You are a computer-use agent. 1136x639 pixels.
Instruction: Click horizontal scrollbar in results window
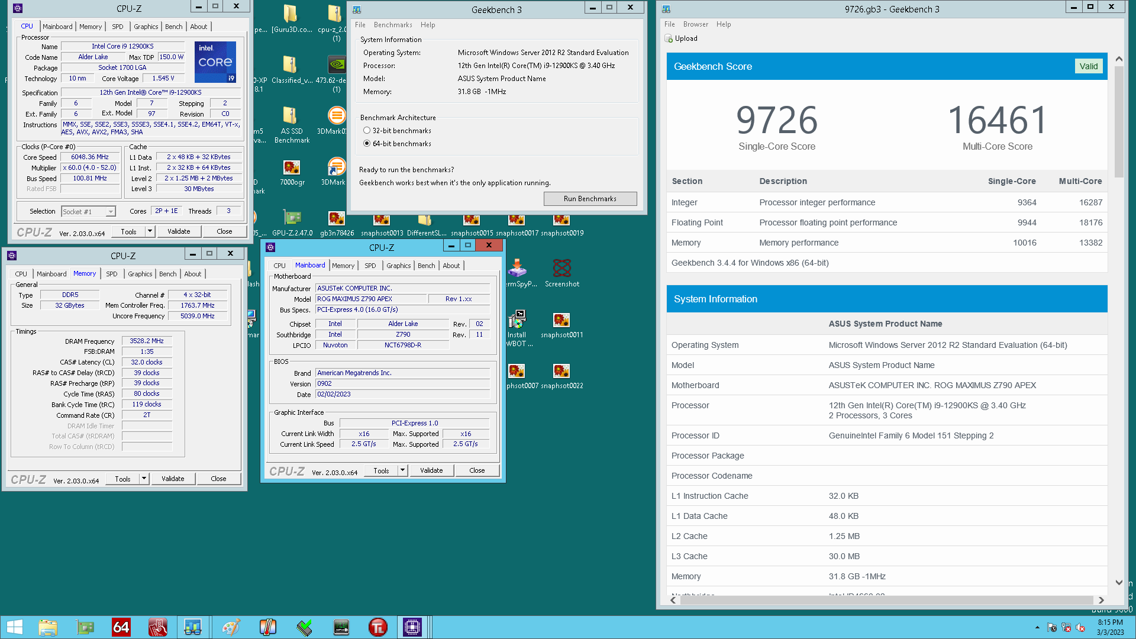coord(886,600)
